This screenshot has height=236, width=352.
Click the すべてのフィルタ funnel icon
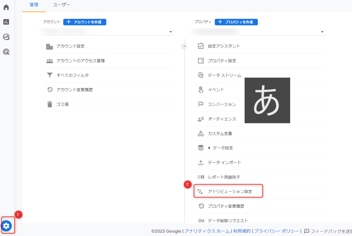(x=50, y=75)
